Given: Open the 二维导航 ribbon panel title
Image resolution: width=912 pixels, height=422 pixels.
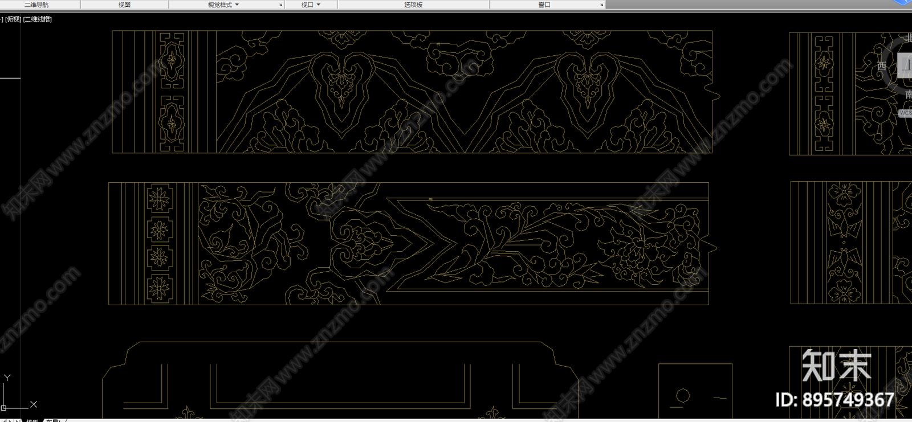Looking at the screenshot, I should (36, 5).
